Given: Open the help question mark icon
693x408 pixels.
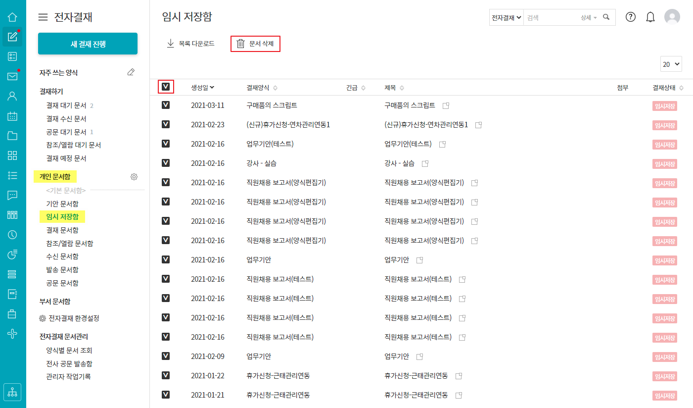Looking at the screenshot, I should pyautogui.click(x=630, y=17).
